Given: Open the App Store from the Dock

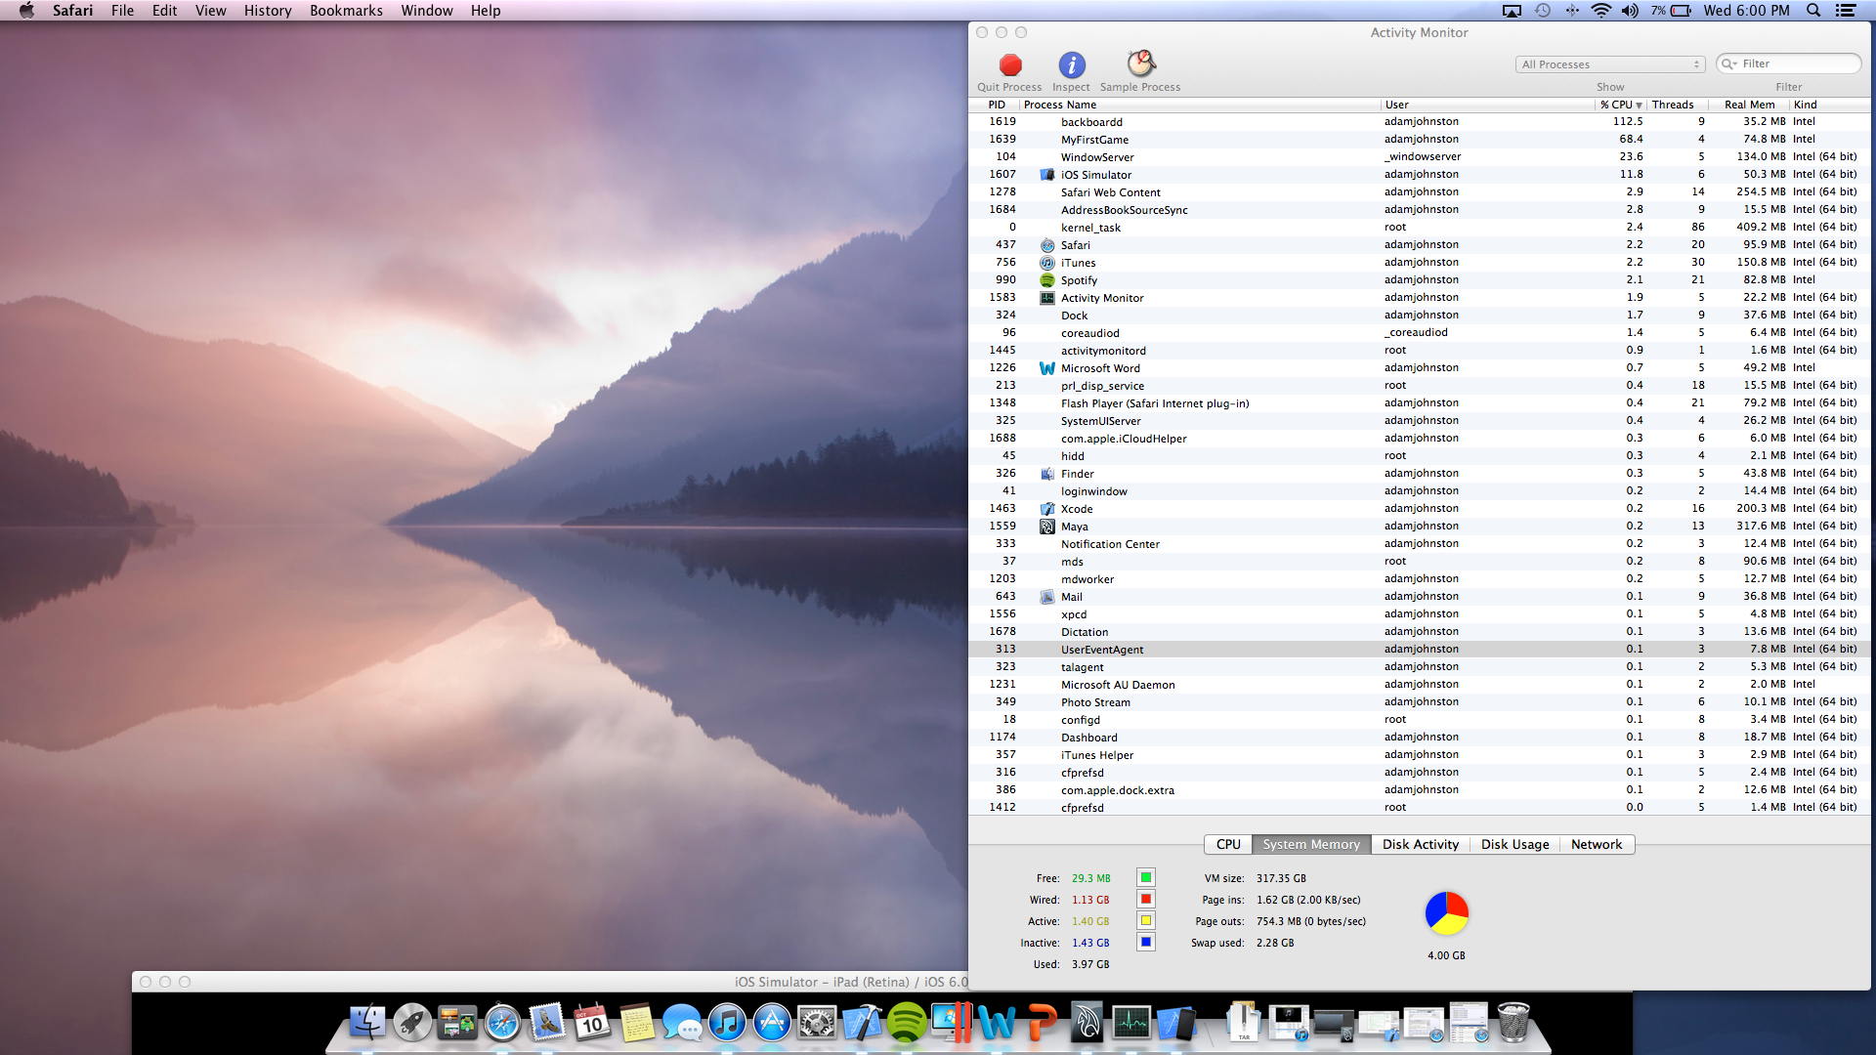Looking at the screenshot, I should click(x=772, y=1023).
